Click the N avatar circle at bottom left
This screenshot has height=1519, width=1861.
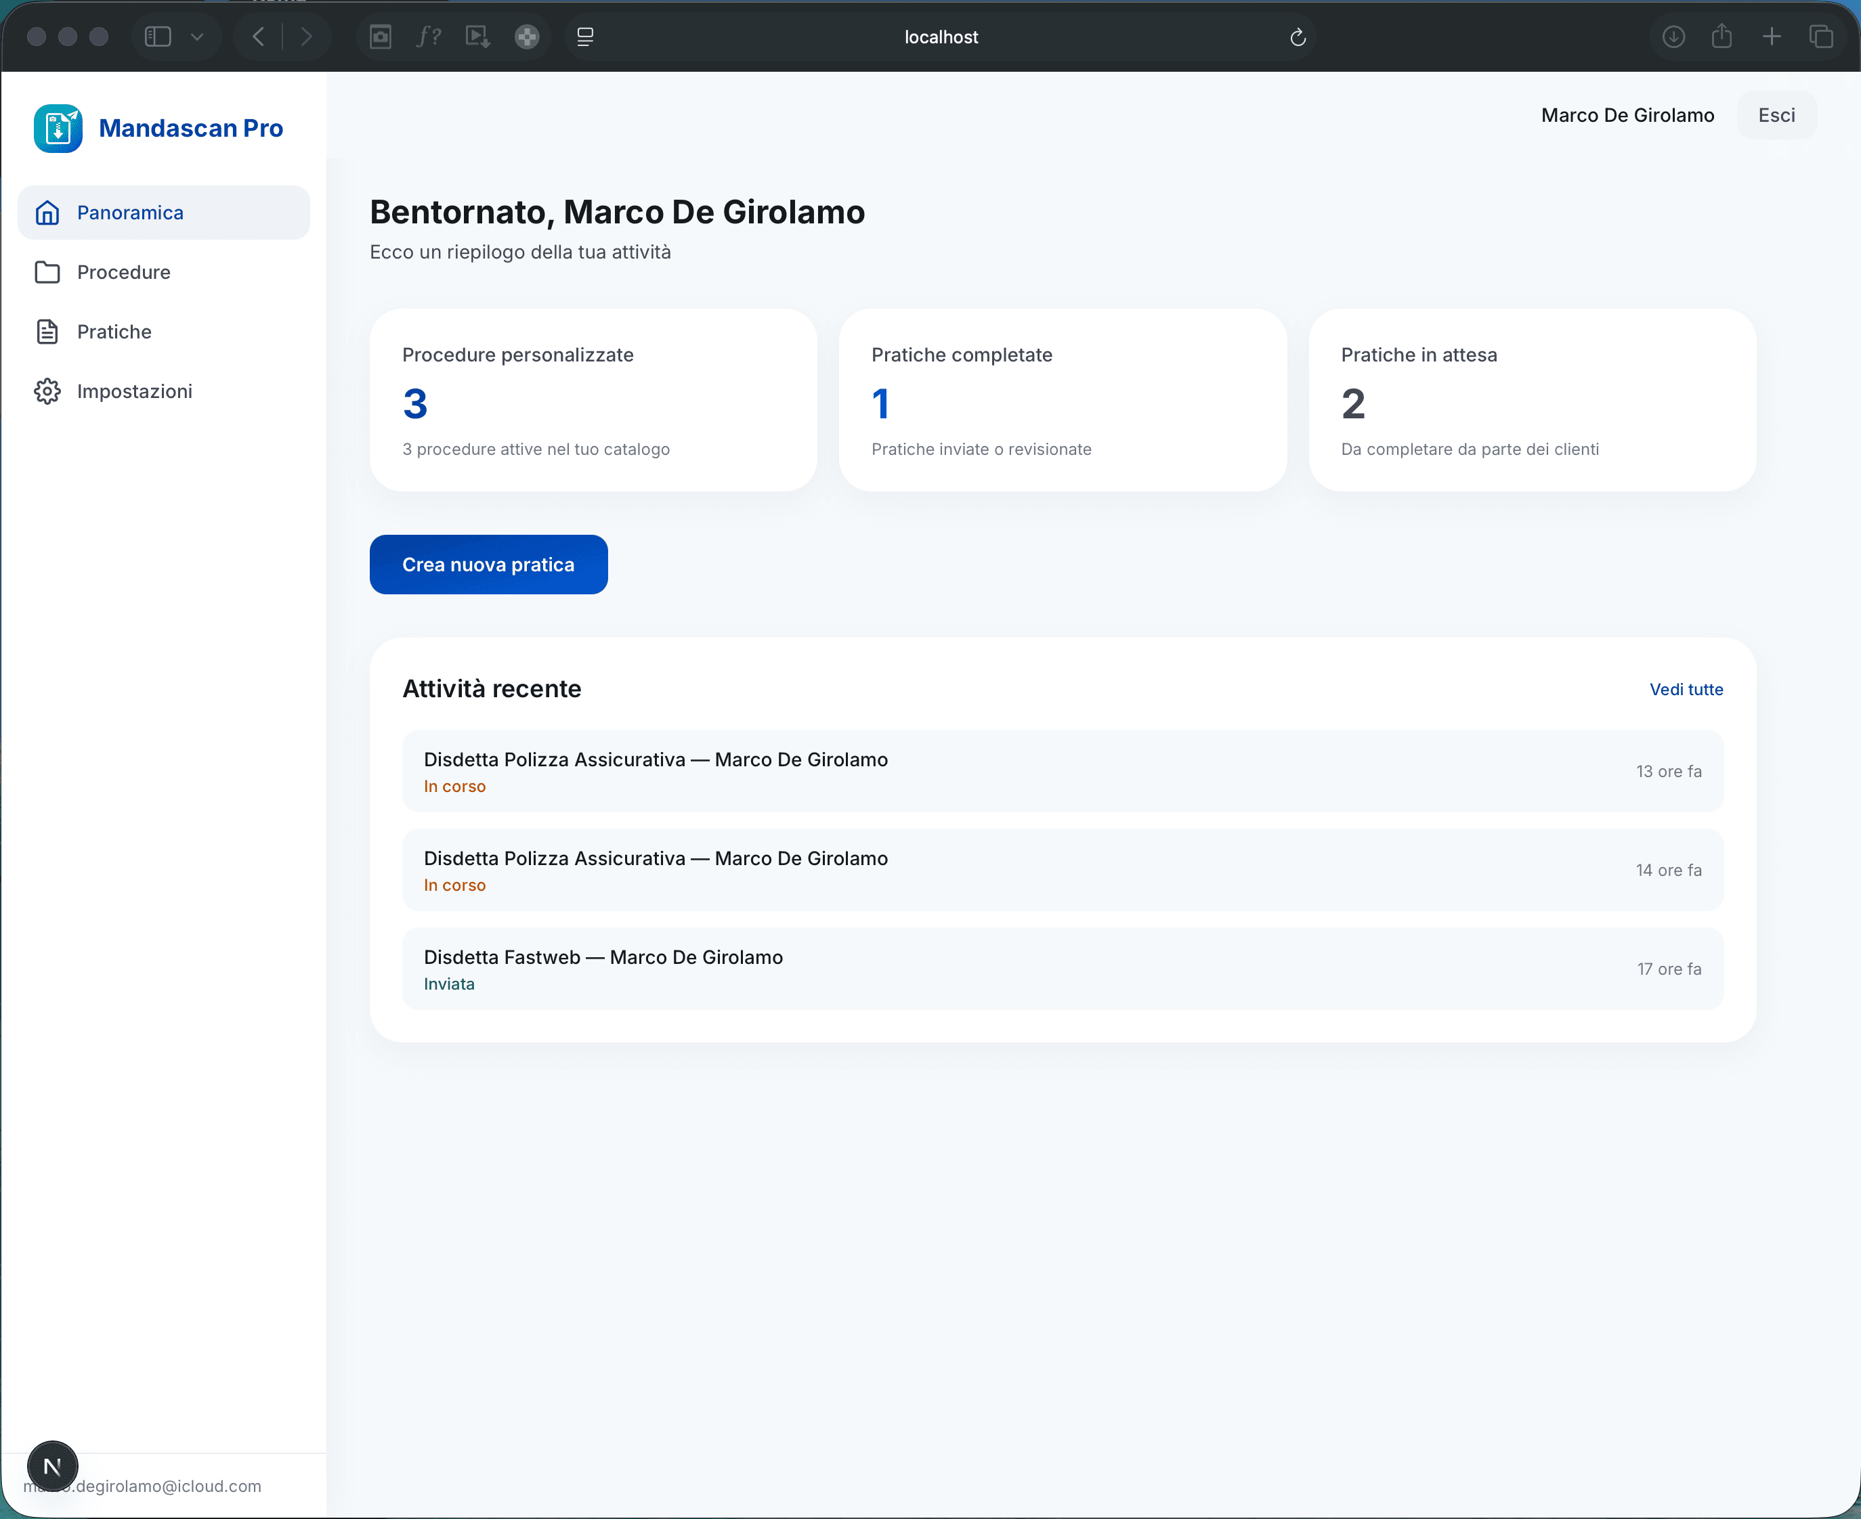(x=53, y=1465)
